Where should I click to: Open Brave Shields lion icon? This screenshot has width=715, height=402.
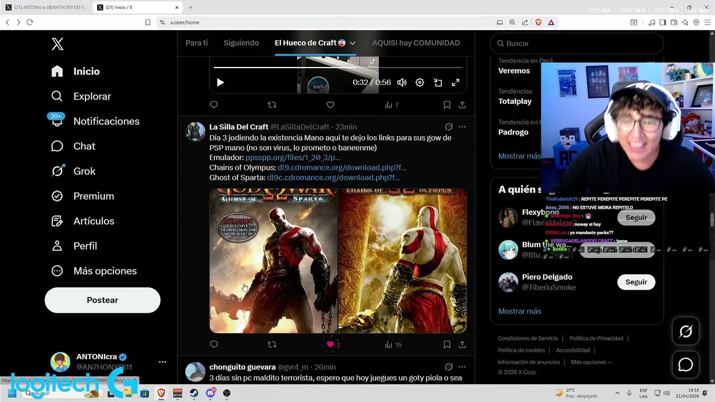[x=538, y=22]
